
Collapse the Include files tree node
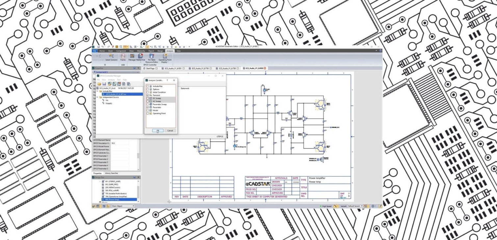[97, 91]
